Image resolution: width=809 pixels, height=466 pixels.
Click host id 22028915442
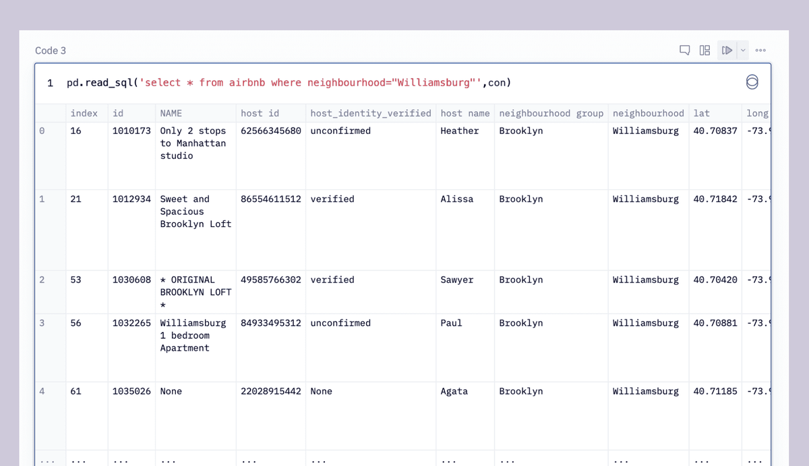point(271,391)
